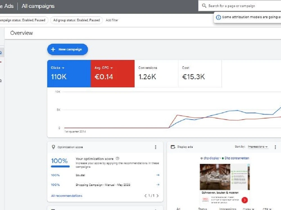Click the blue Clicks scorecard
The height and width of the screenshot is (210, 281).
click(x=69, y=74)
